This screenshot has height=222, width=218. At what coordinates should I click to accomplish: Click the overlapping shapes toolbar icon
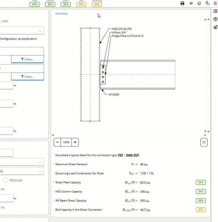[207, 3]
